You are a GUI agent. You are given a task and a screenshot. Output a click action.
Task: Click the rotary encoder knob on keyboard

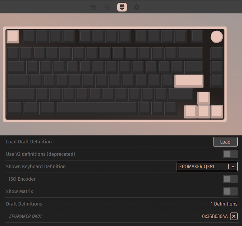click(217, 37)
